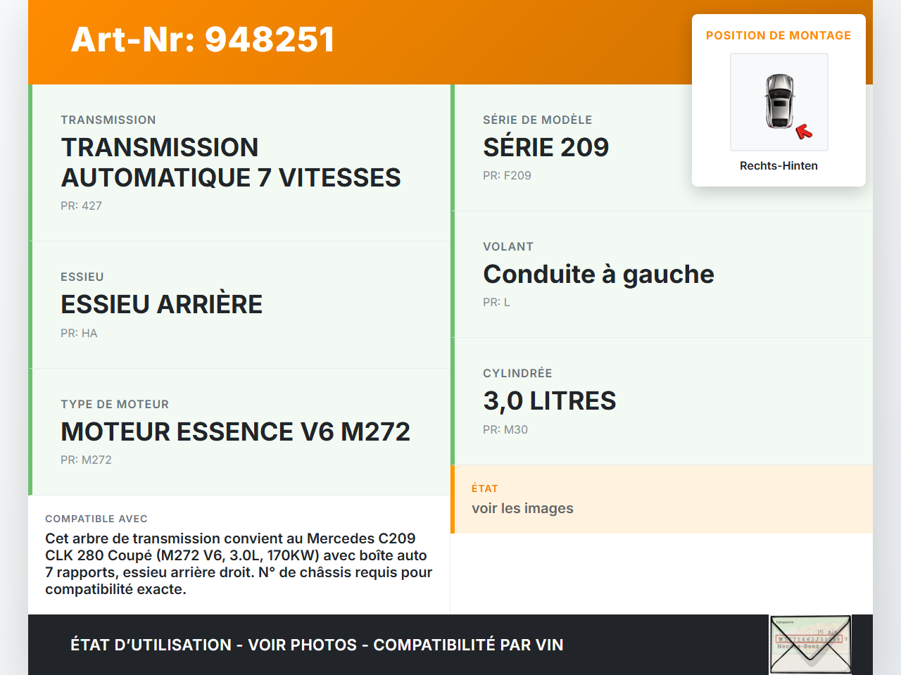Click the orange 'ÉTAT' label
Screen dimensions: 901x675
[485, 488]
